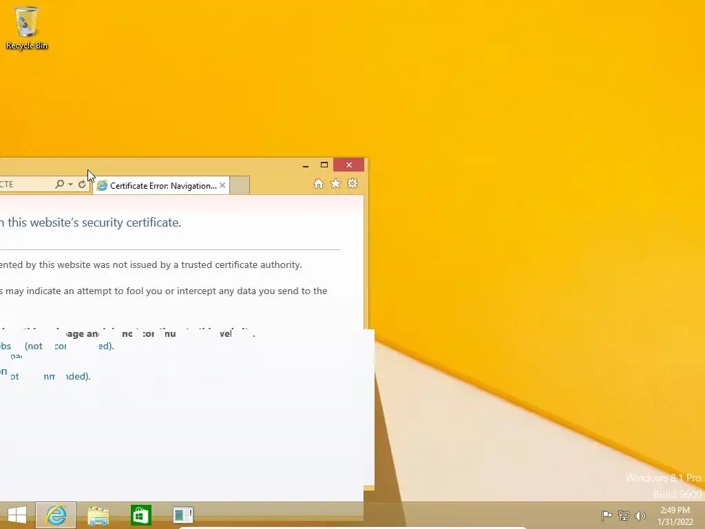Click the search magnifier in address bar
This screenshot has width=705, height=529.
point(59,185)
